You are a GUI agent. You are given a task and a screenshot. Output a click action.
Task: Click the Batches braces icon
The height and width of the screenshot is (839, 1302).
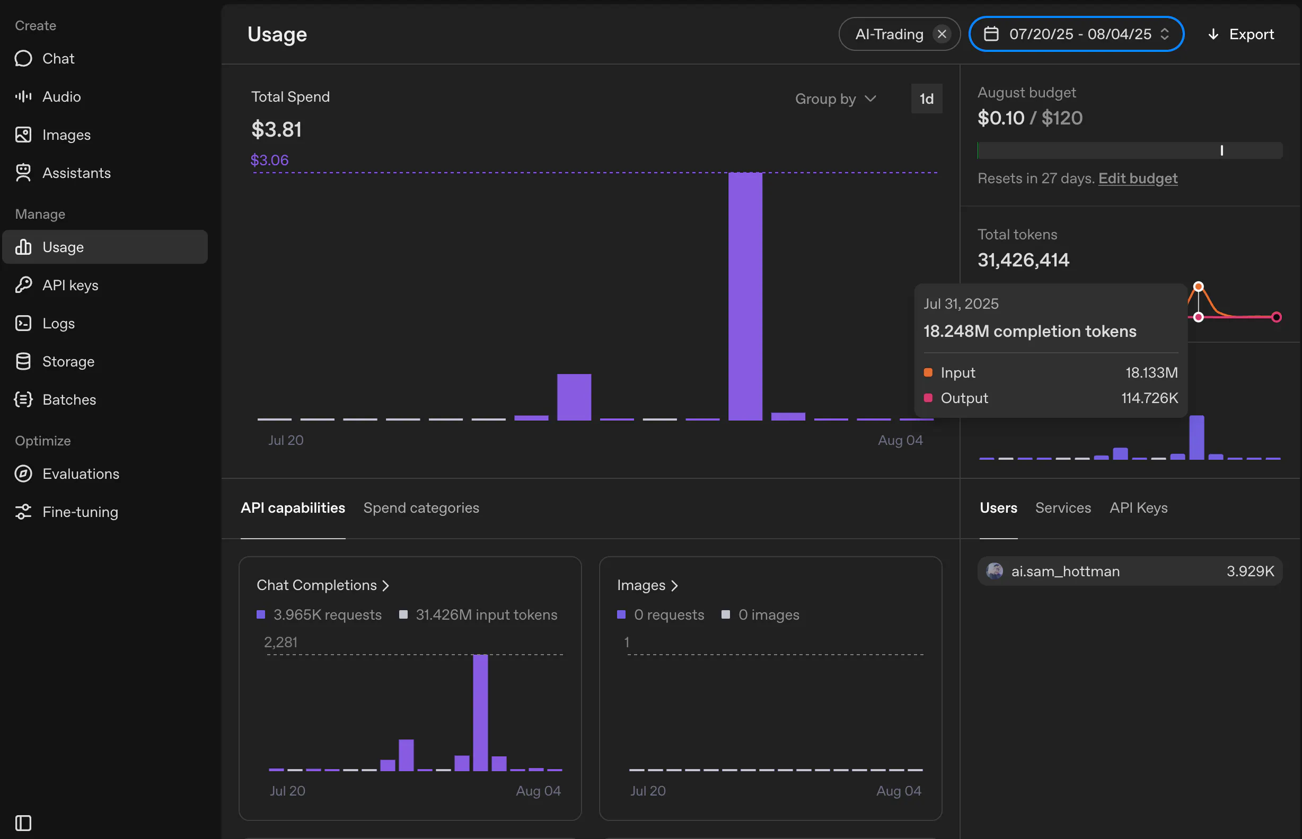[x=23, y=399]
